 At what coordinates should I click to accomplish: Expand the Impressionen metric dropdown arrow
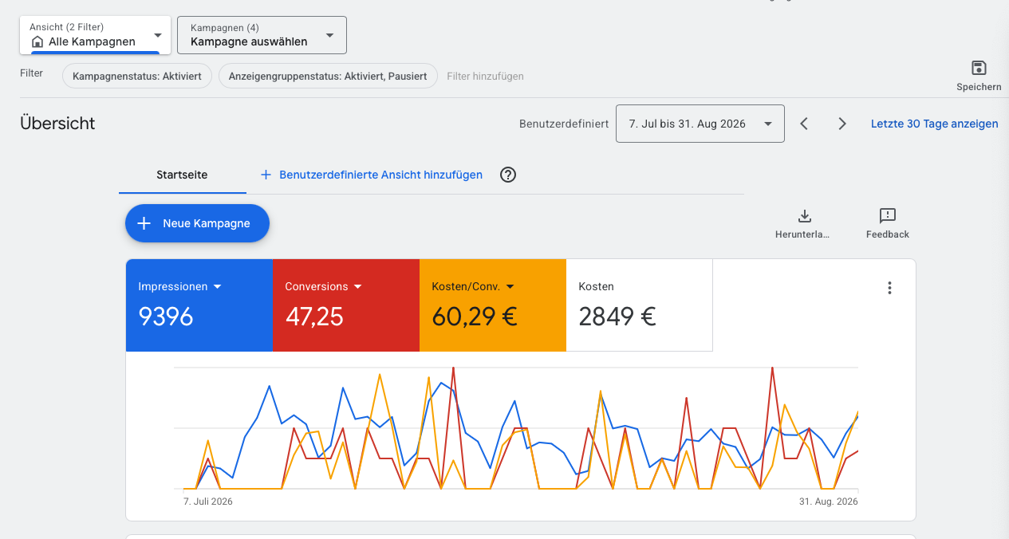coord(217,287)
